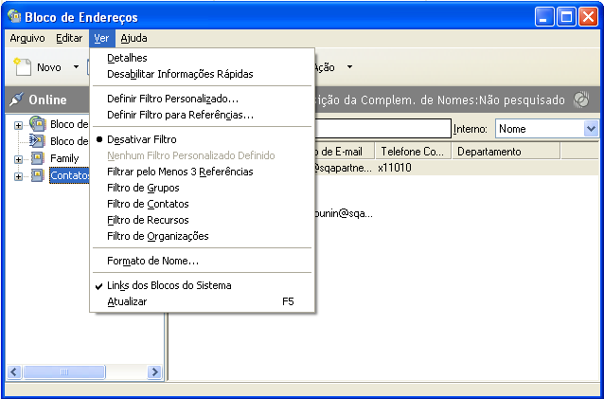The height and width of the screenshot is (399, 604).
Task: Toggle Links dos Blocos do Sistema
Action: click(203, 285)
